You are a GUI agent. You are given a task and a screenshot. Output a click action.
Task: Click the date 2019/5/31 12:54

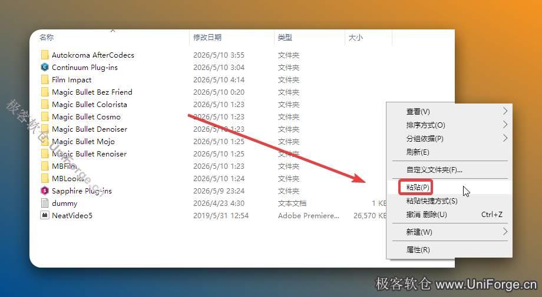point(220,216)
